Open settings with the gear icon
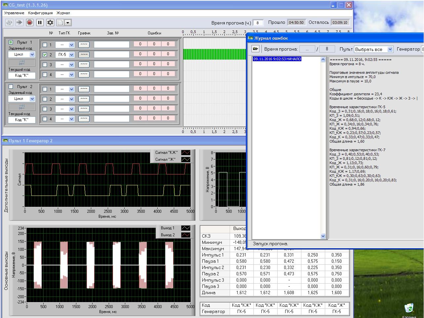Image resolution: width=424 pixels, height=318 pixels. pos(50,23)
